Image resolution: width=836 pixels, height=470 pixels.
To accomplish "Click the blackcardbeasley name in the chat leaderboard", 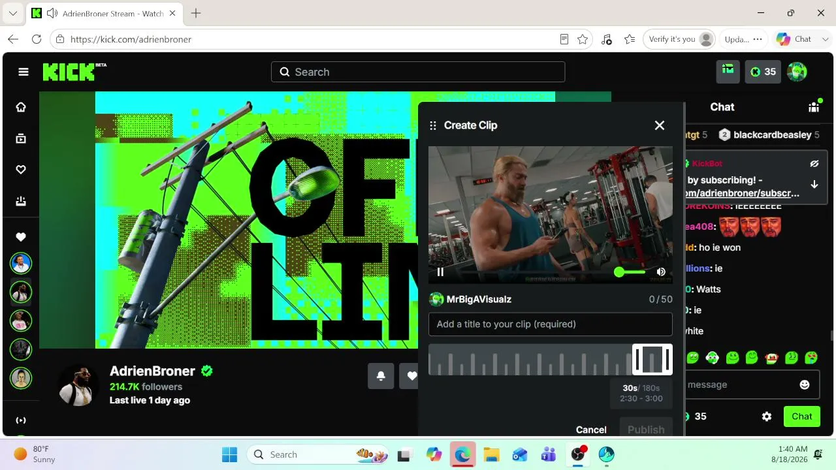I will coord(772,135).
